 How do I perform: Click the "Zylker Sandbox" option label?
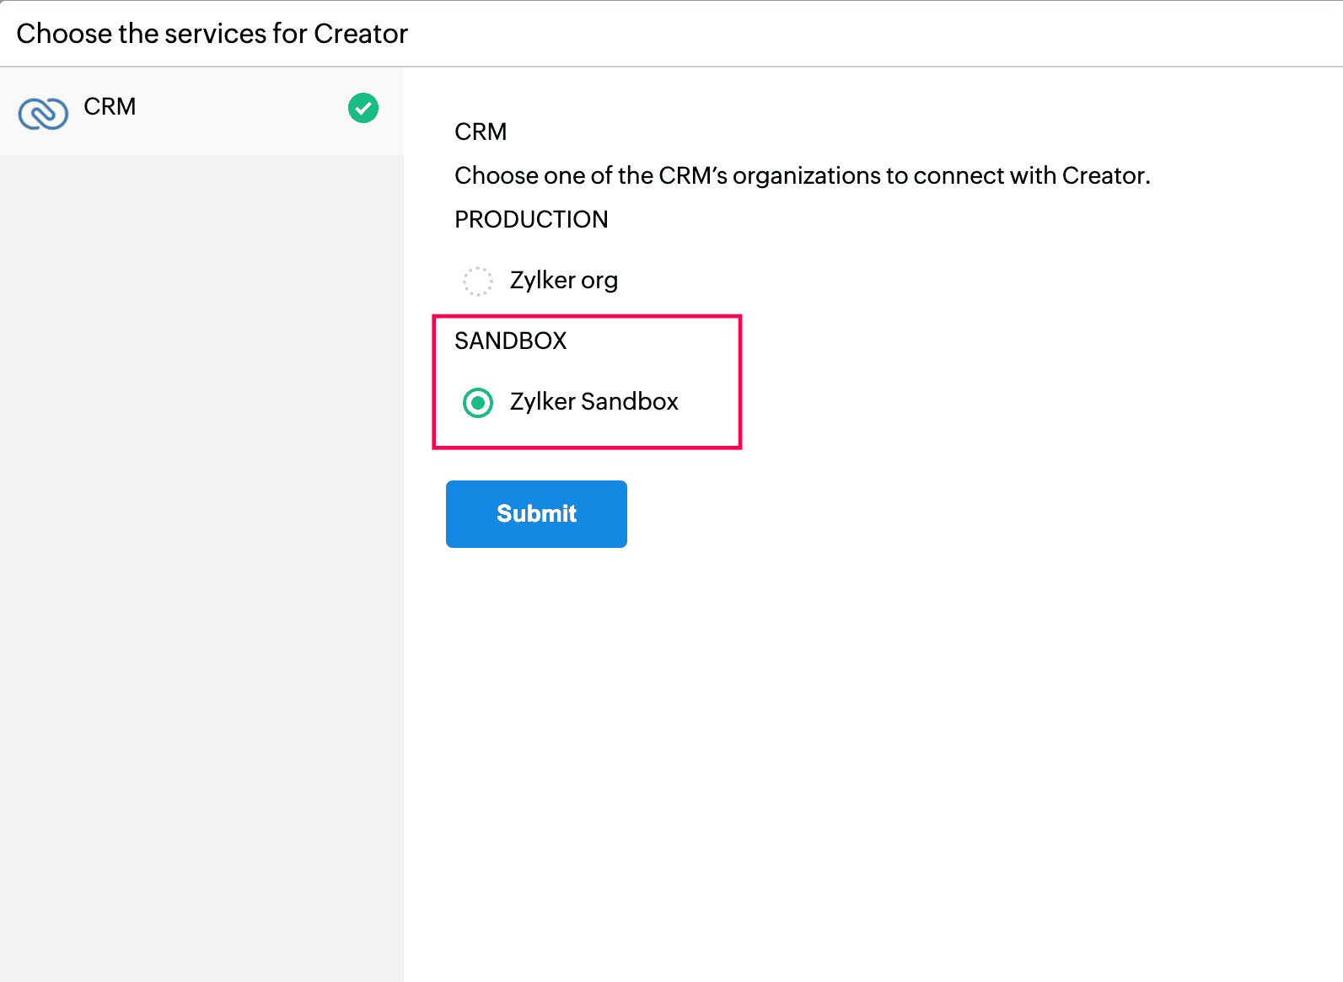pyautogui.click(x=594, y=402)
